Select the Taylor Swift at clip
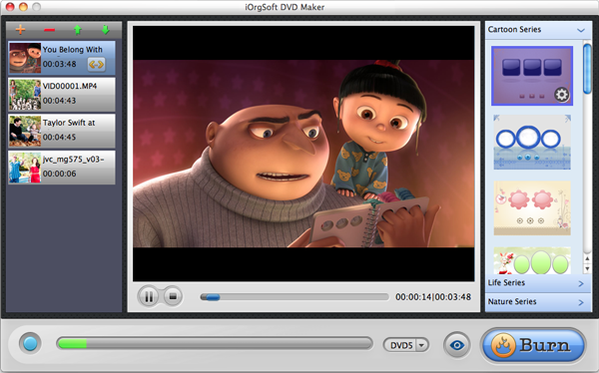Viewport: 599px width, 373px height. [x=62, y=131]
